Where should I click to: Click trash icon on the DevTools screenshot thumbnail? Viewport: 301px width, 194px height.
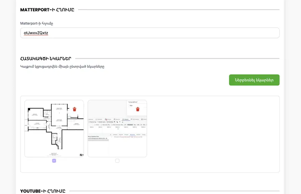[138, 109]
